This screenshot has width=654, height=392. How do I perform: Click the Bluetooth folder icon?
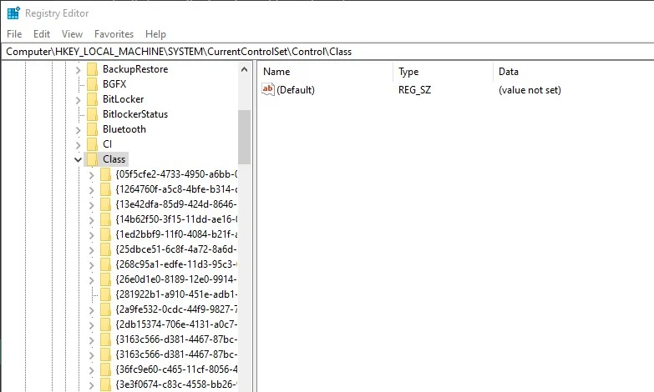[x=92, y=129]
